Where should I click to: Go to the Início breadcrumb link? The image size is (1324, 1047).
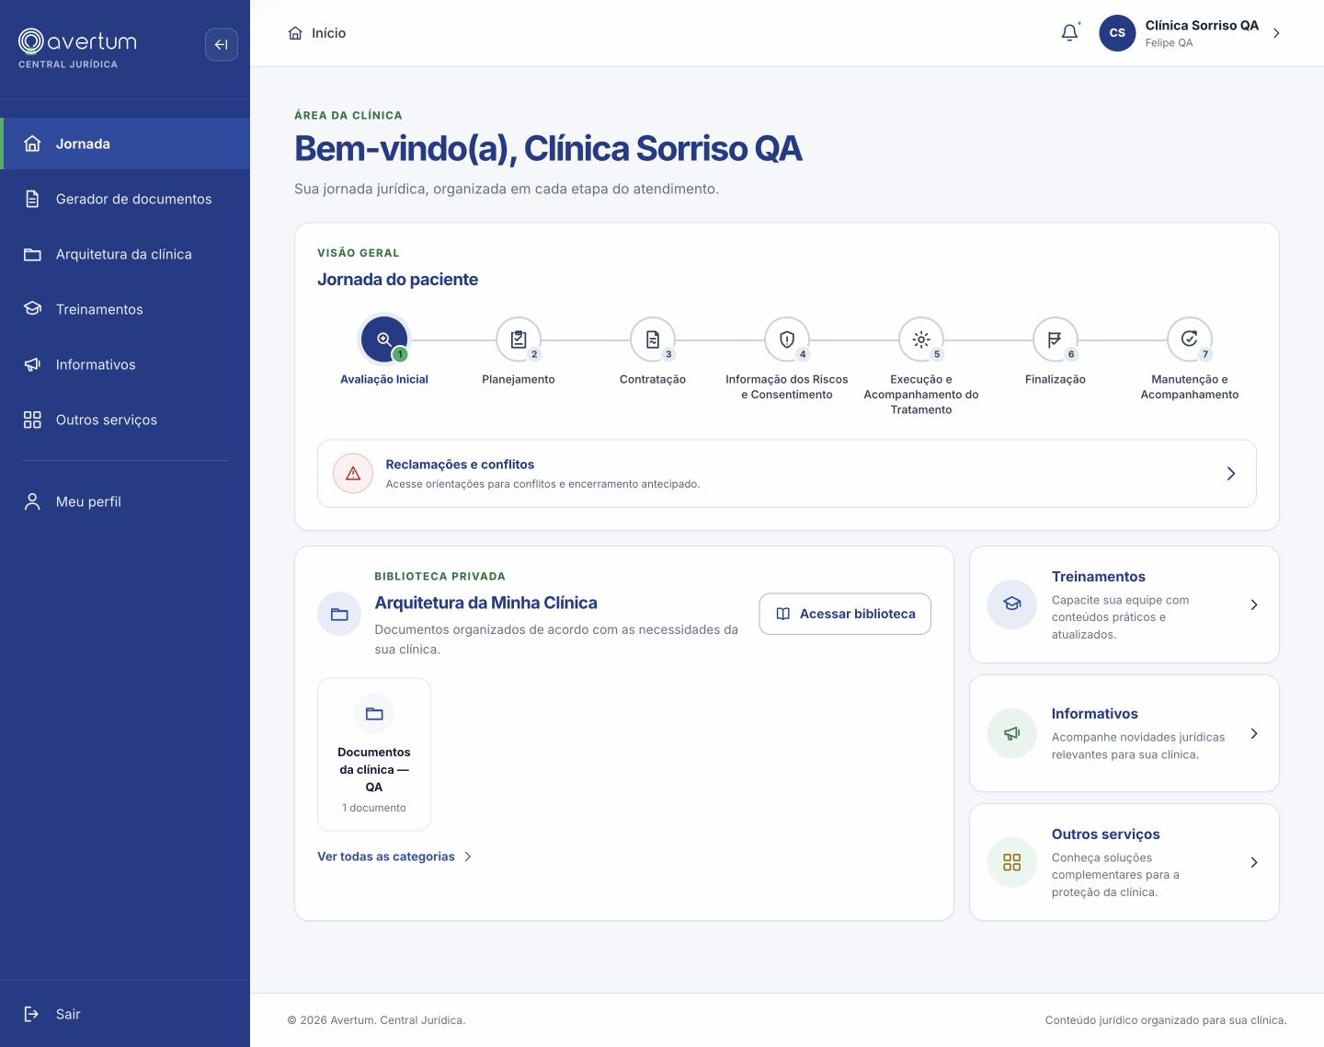(x=317, y=33)
